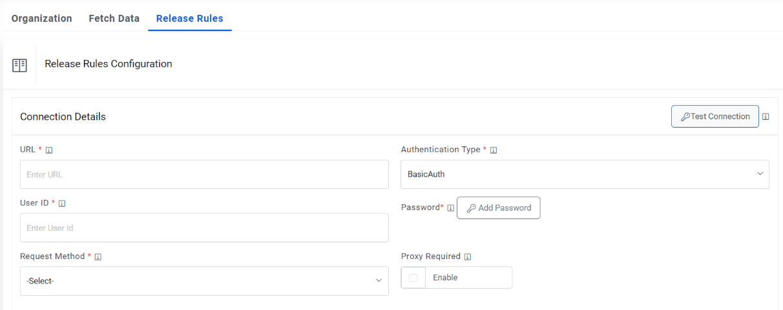Click the Release Rules Configuration book icon

pyautogui.click(x=20, y=64)
